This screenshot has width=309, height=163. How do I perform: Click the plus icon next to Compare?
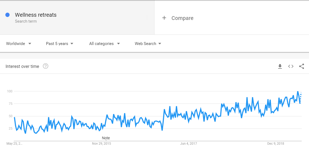(164, 18)
